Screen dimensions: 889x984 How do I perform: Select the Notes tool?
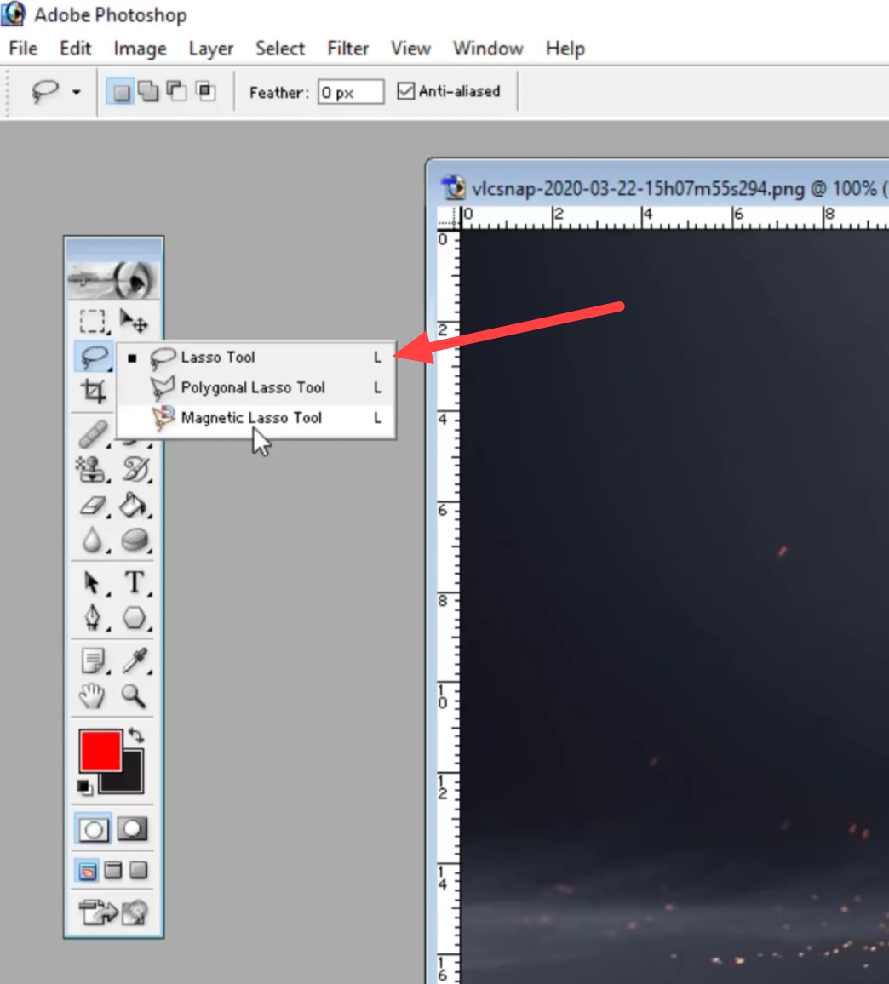coord(93,661)
